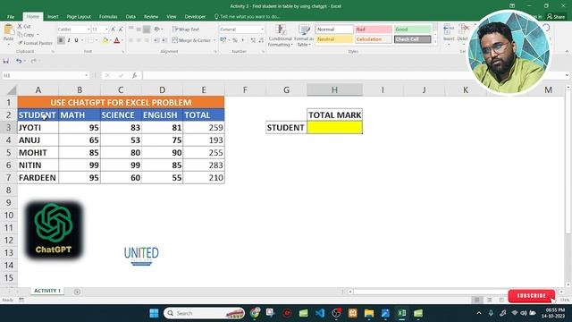The image size is (572, 322).
Task: Toggle Italic formatting
Action: coord(69,40)
